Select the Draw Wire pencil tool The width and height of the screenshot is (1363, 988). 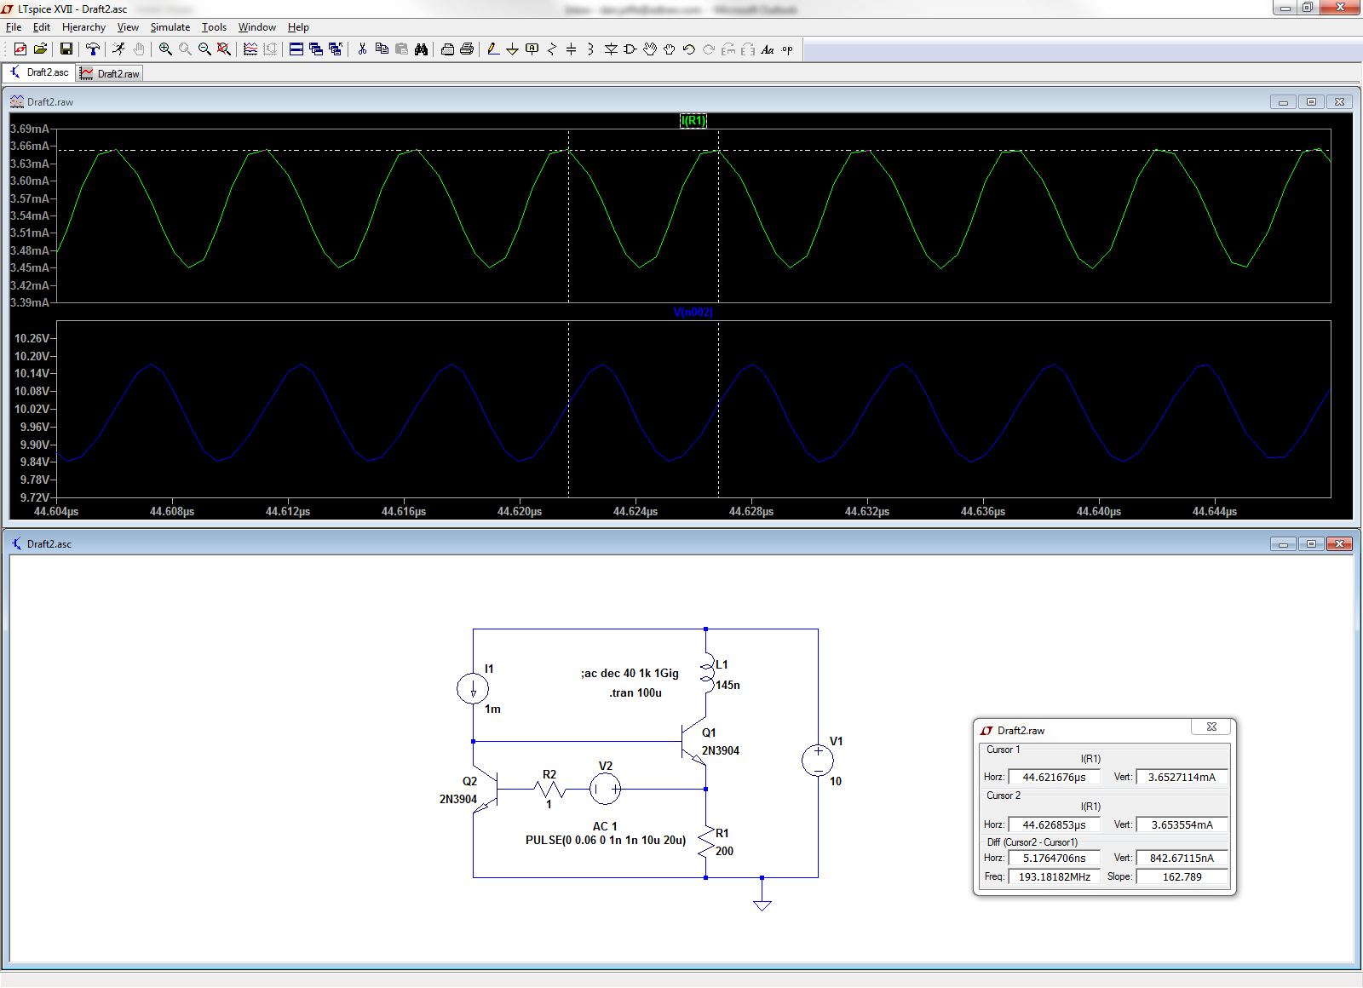tap(493, 49)
